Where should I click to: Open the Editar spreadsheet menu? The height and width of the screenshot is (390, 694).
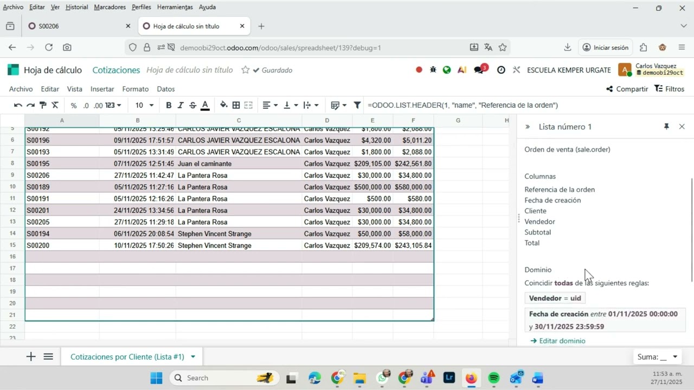[50, 89]
